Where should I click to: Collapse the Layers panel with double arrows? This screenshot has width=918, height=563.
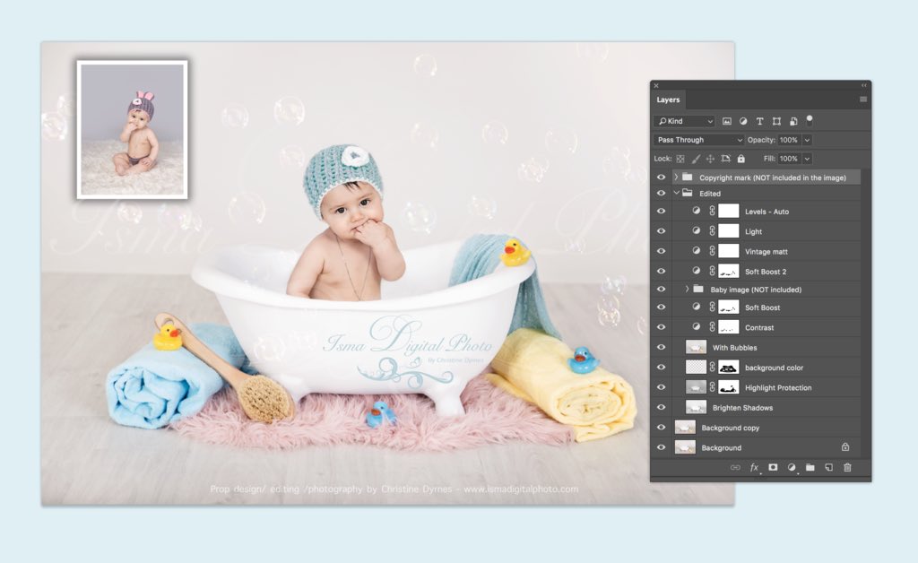[x=863, y=85]
